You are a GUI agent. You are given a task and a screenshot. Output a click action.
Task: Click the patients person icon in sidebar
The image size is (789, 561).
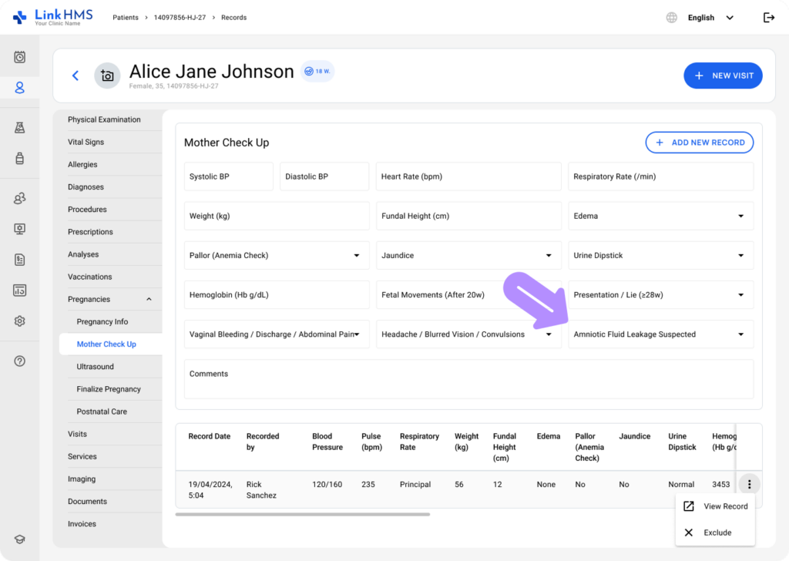[20, 88]
